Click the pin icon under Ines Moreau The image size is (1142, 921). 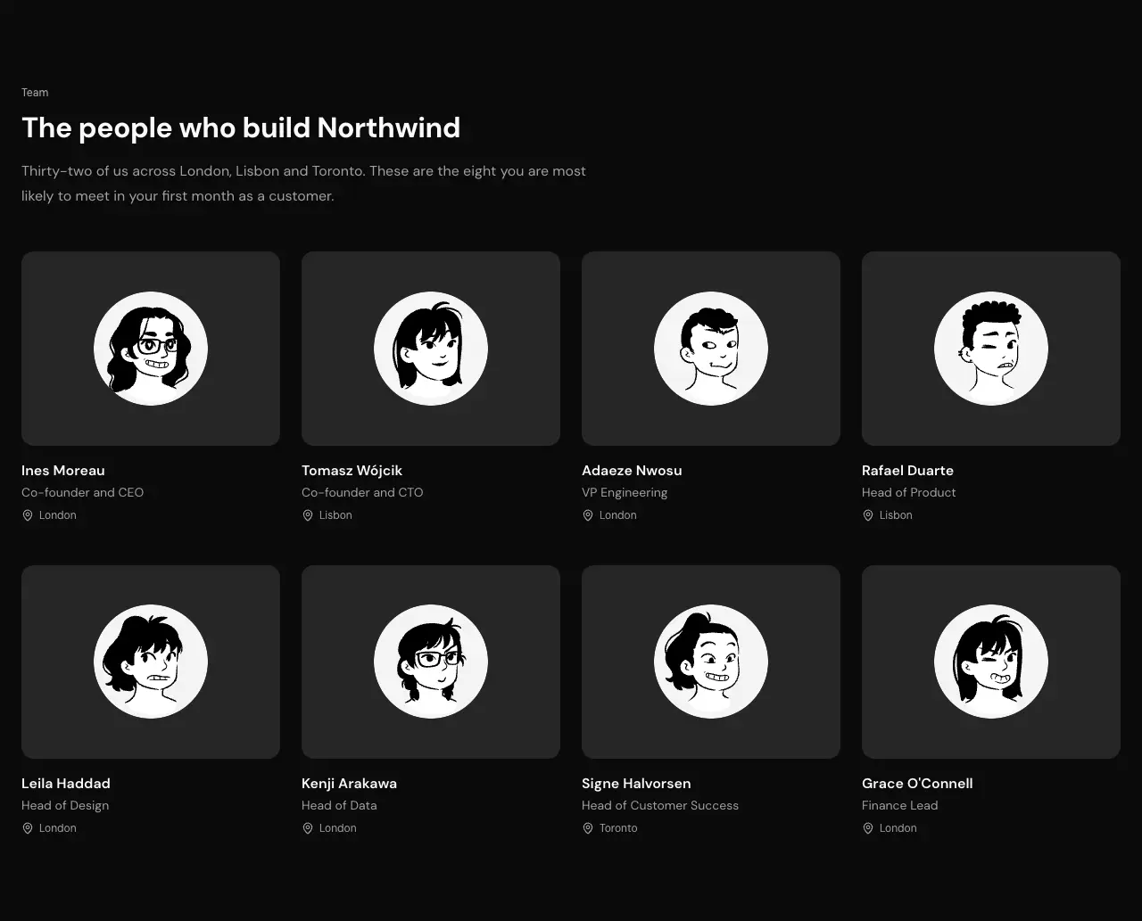28,515
